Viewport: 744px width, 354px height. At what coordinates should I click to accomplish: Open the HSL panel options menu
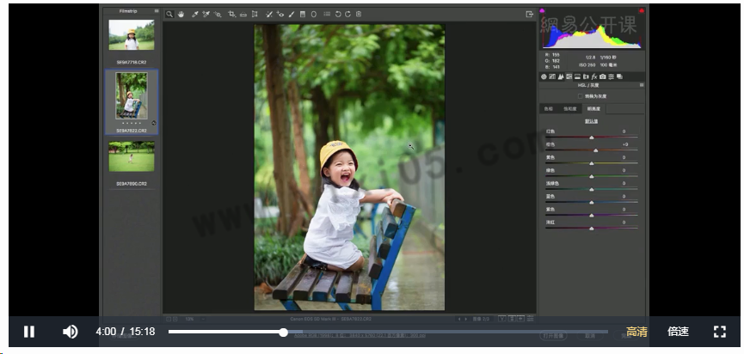pyautogui.click(x=639, y=86)
